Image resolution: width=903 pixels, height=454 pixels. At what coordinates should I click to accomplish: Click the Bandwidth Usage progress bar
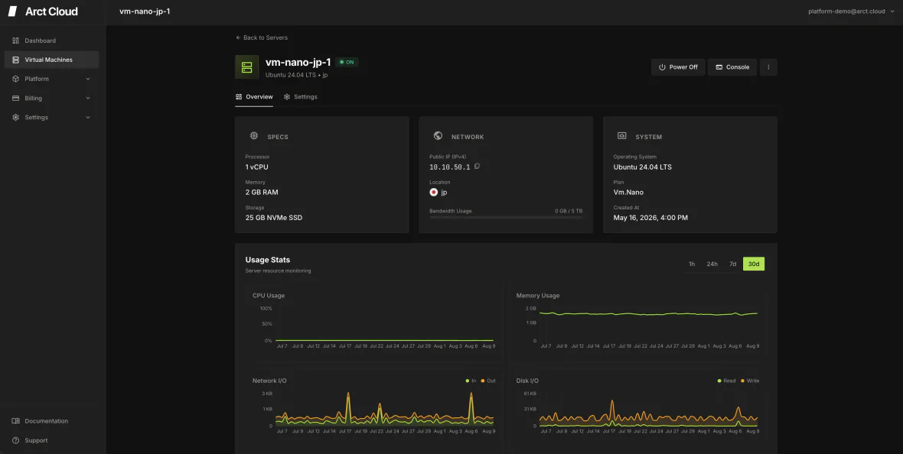[506, 218]
